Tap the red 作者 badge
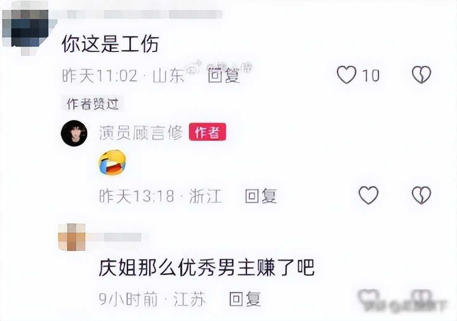Image resolution: width=457 pixels, height=321 pixels. [x=207, y=132]
